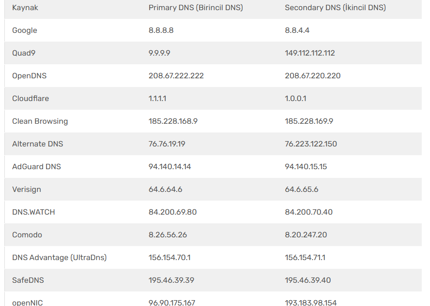Click Clean Browsing secondary address 185.228.169.9
The height and width of the screenshot is (306, 430).
[x=309, y=121]
